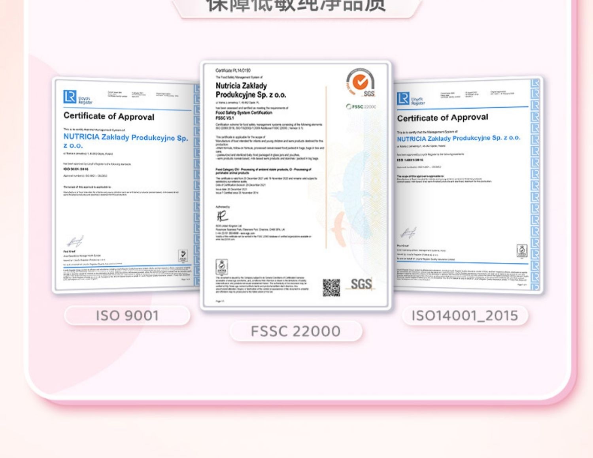
Task: Click "Certificate of Approval" on the ISO 14001 certificate
Action: click(x=443, y=118)
